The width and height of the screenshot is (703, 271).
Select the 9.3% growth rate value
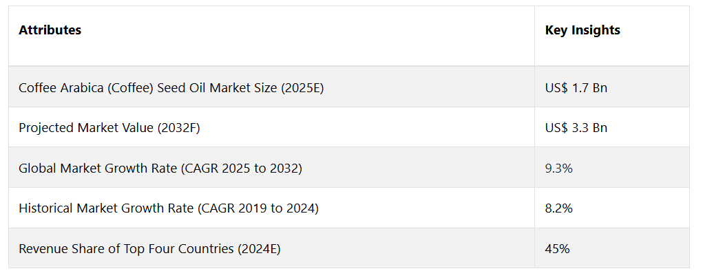[x=558, y=169]
